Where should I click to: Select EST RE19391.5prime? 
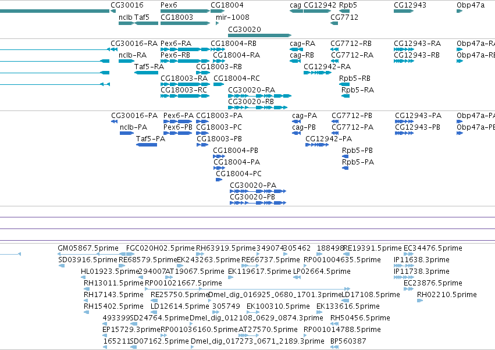372,248
